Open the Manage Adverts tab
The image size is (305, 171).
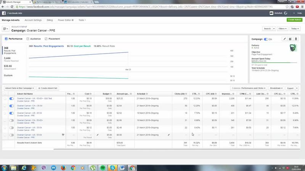tap(11, 20)
